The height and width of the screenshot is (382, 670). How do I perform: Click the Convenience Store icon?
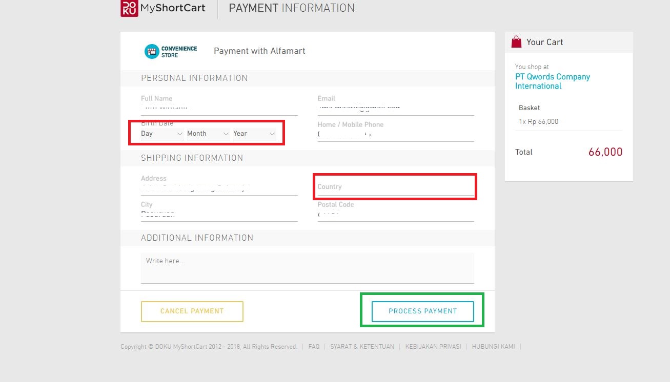click(152, 51)
